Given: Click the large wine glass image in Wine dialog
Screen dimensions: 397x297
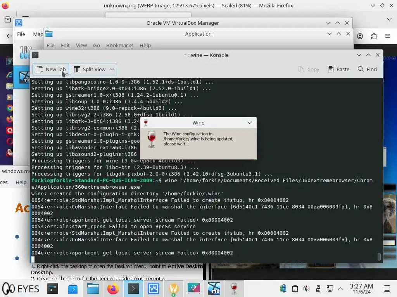Looking at the screenshot, I should click(152, 139).
